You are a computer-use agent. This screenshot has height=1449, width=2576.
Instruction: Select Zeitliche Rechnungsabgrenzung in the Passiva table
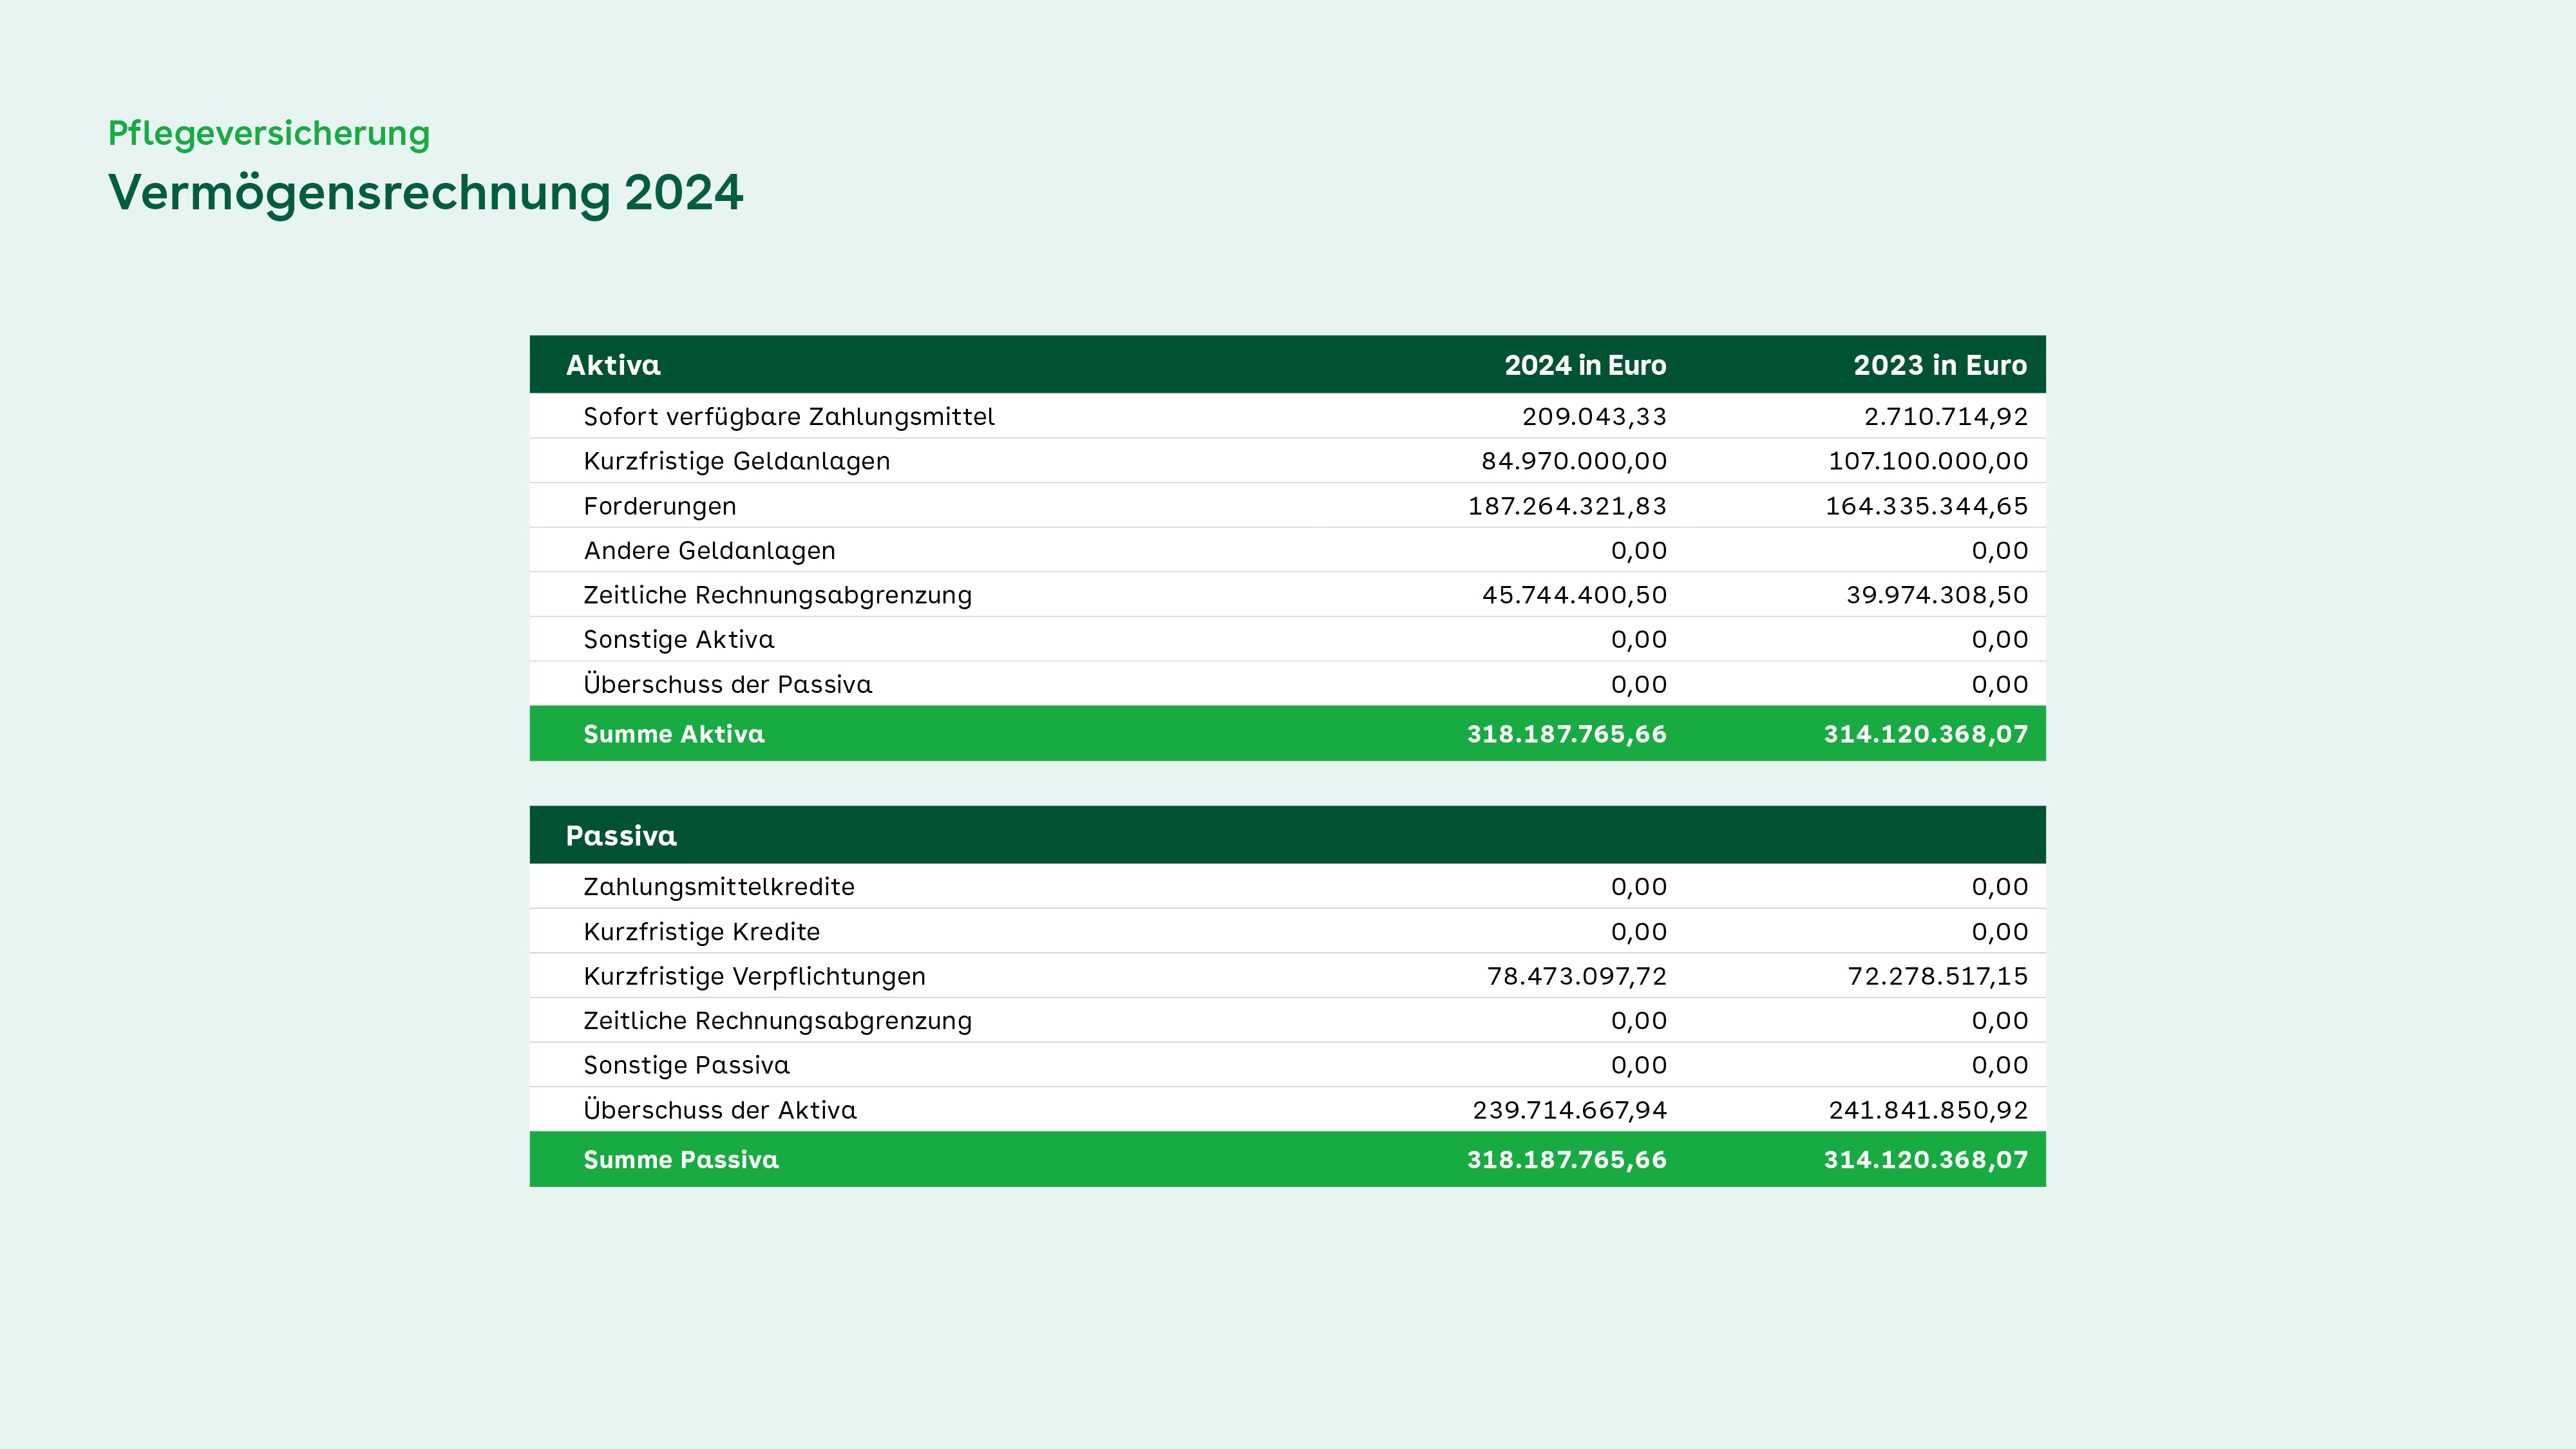(x=778, y=1020)
